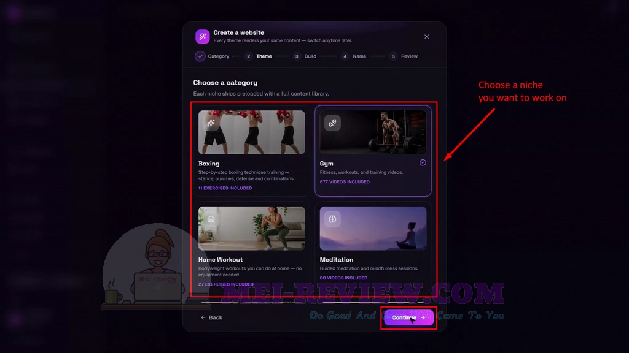
Task: Click the sparkle icon on Boxing card
Action: pos(211,123)
